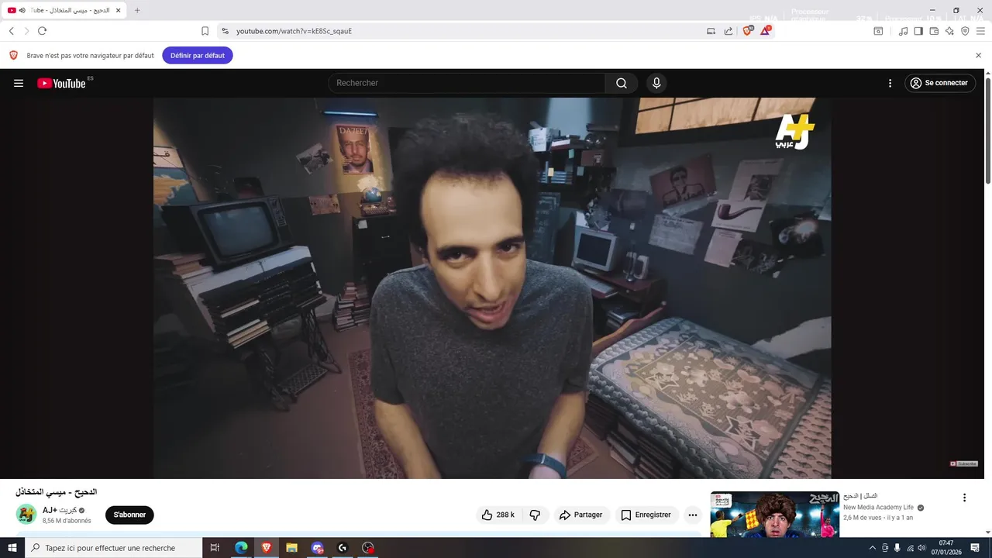Viewport: 992px width, 558px height.
Task: Open network Wi-Fi tray icon
Action: (x=910, y=548)
